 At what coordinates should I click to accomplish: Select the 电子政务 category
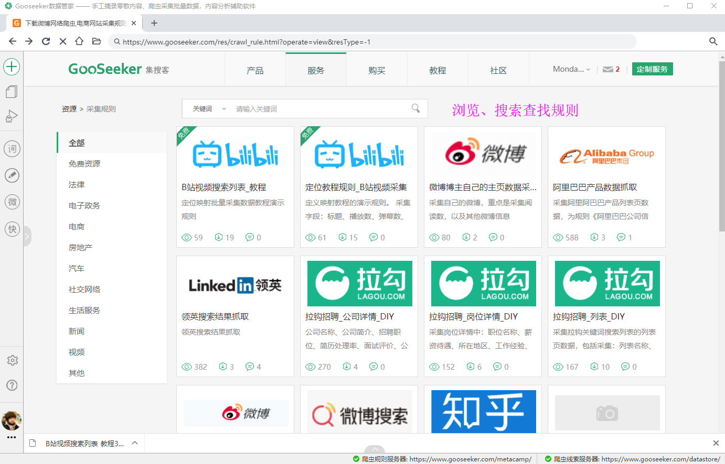(112, 205)
